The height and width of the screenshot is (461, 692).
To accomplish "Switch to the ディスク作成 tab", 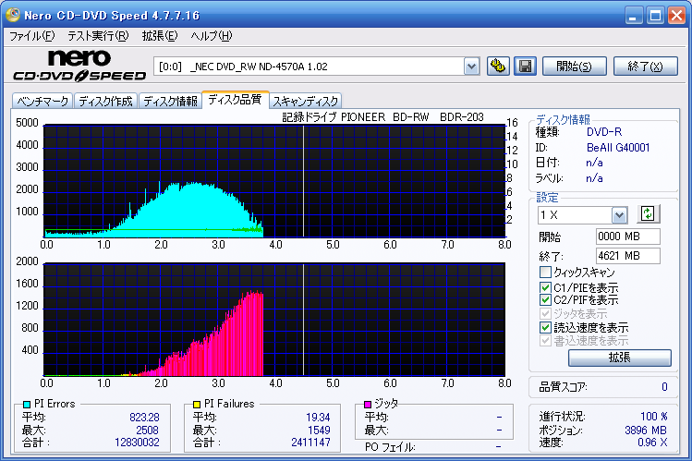I will tap(106, 101).
